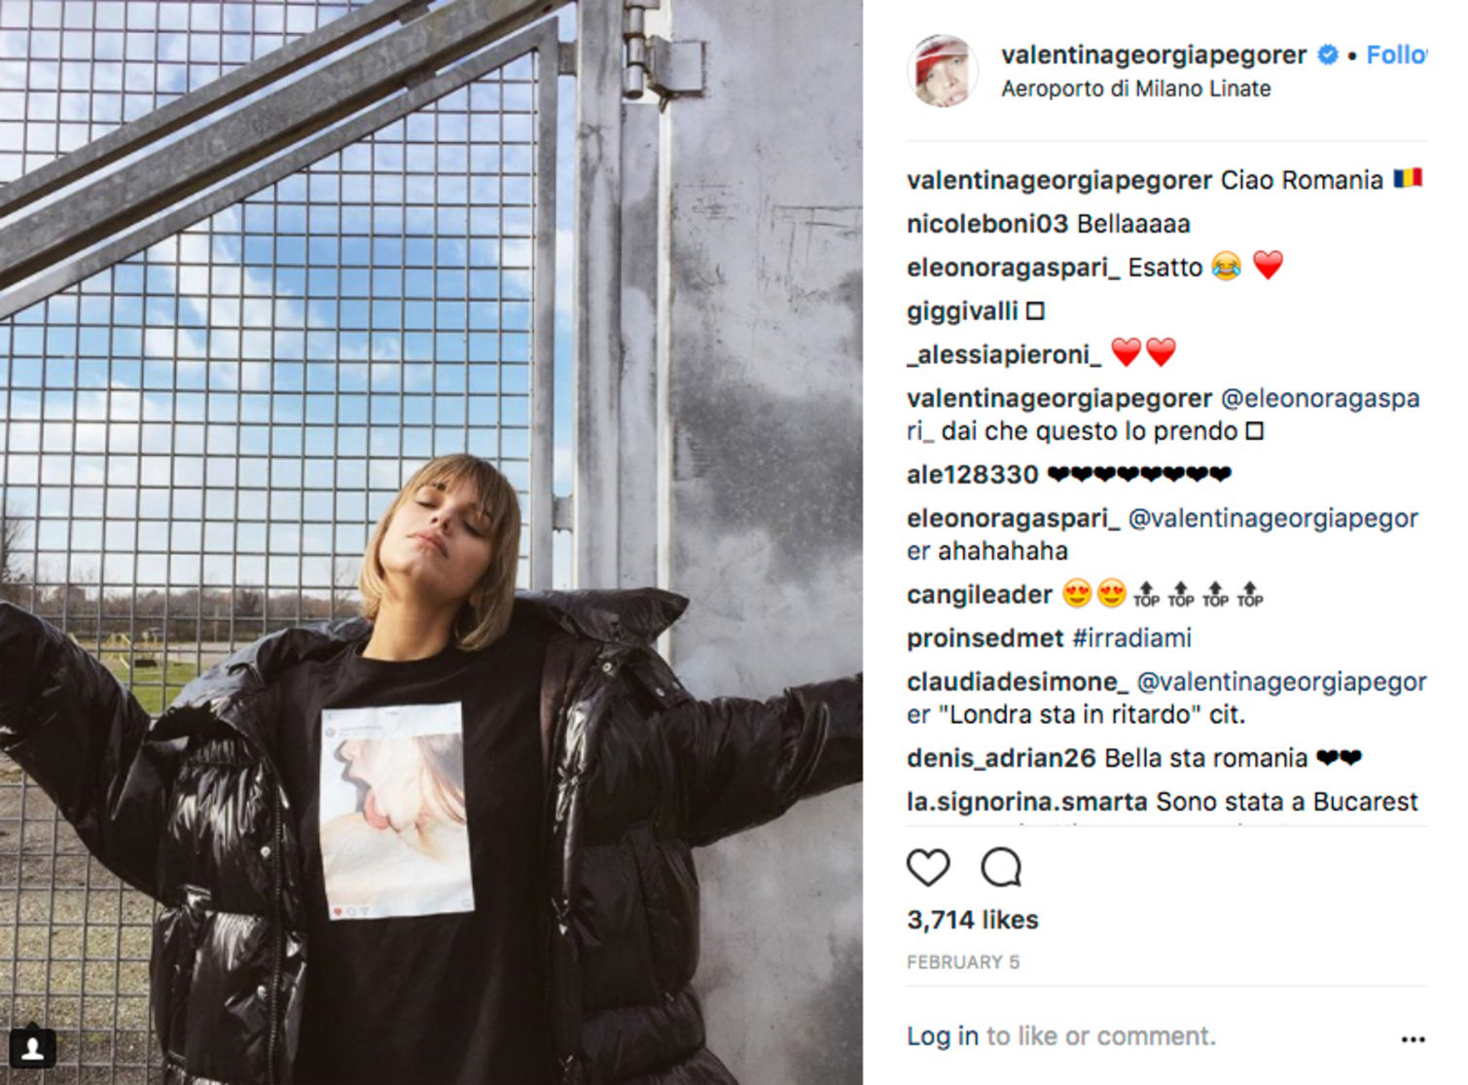The width and height of the screenshot is (1468, 1085).
Task: Open la.signorina.smarta's profile
Action: tap(1026, 802)
